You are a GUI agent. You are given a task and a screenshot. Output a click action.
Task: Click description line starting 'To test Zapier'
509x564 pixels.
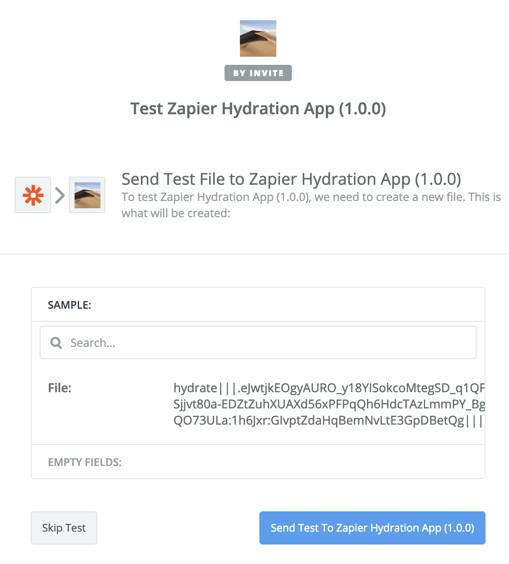coord(311,197)
